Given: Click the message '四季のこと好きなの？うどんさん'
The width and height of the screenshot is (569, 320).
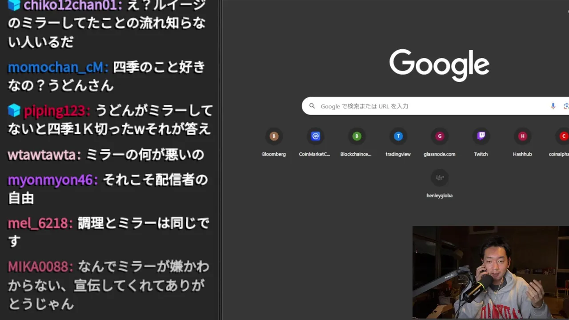Looking at the screenshot, I should [107, 76].
